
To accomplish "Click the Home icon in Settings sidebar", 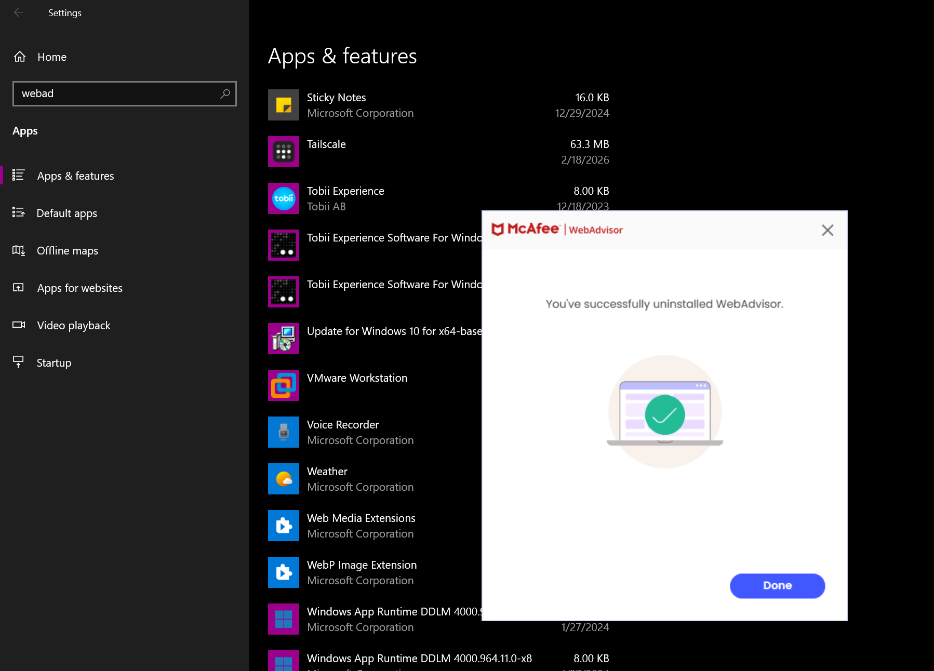I will coord(19,57).
